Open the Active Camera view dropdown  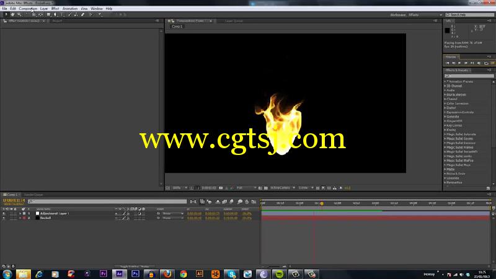pyautogui.click(x=283, y=188)
